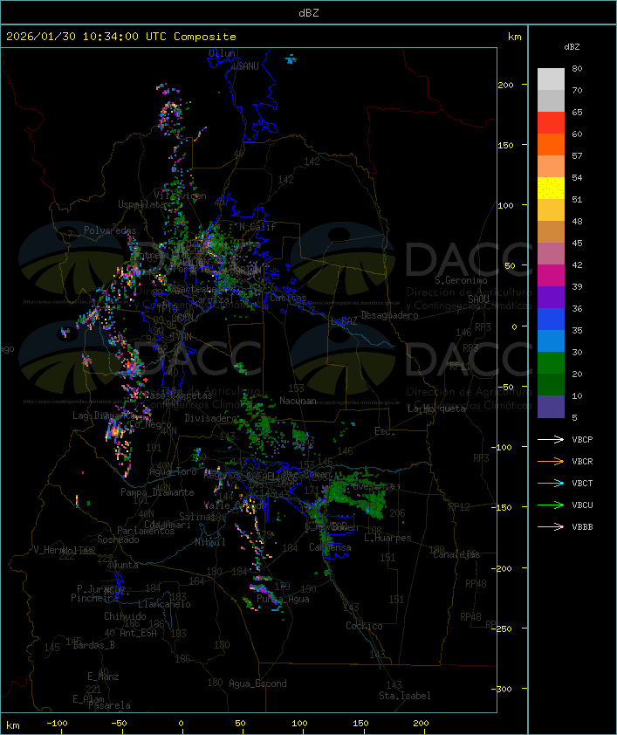
Task: Click the white VBCP arrow icon
Action: (x=551, y=439)
